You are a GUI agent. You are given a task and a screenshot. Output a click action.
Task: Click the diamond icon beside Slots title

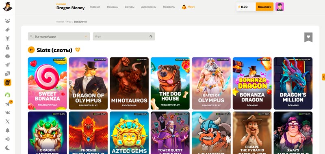(x=78, y=50)
